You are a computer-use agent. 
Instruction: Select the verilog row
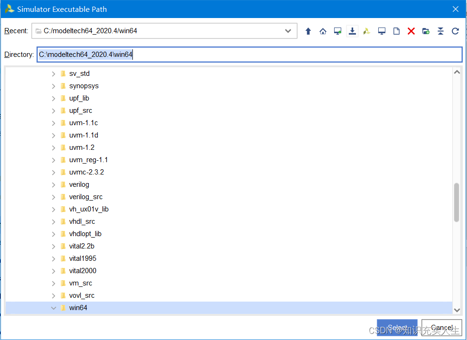[x=229, y=184]
